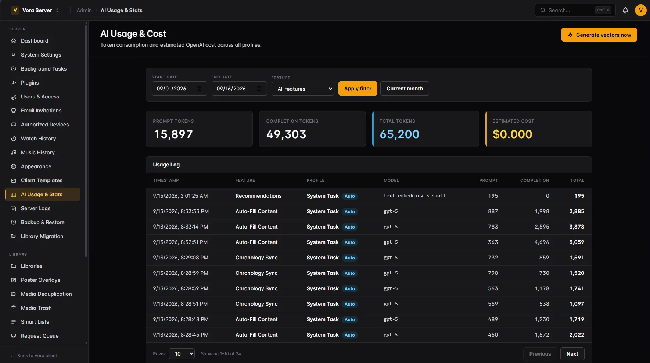
Task: Click the System Settings gear icon
Action: click(x=14, y=55)
